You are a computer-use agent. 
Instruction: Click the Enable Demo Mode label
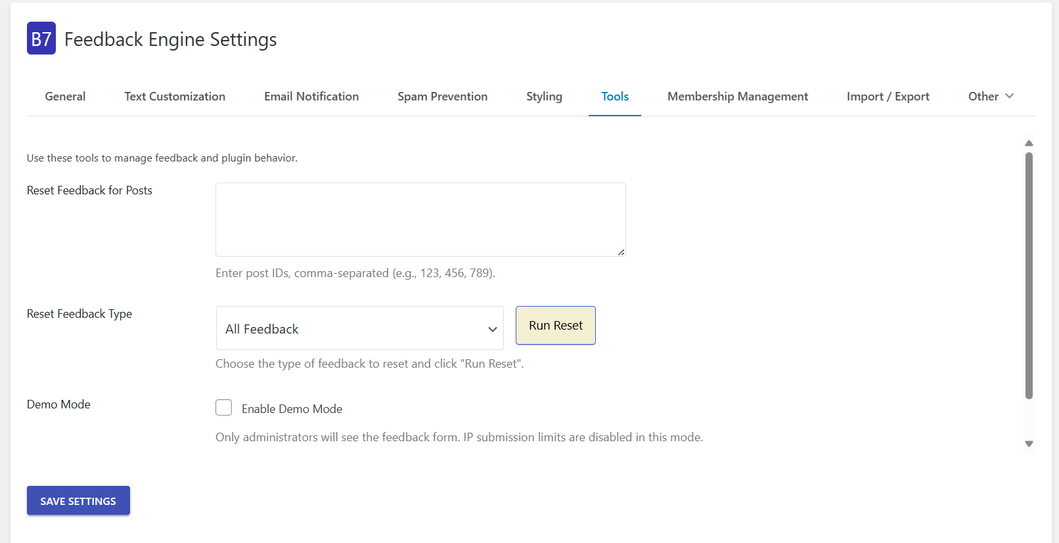pyautogui.click(x=292, y=409)
